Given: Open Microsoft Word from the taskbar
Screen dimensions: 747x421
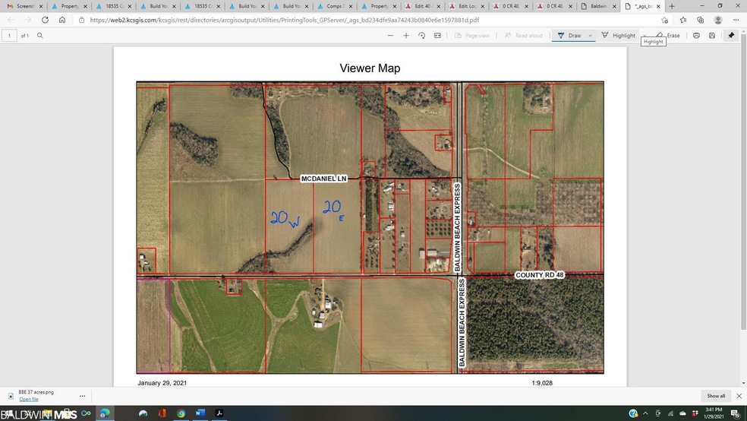Looking at the screenshot, I should pos(200,413).
